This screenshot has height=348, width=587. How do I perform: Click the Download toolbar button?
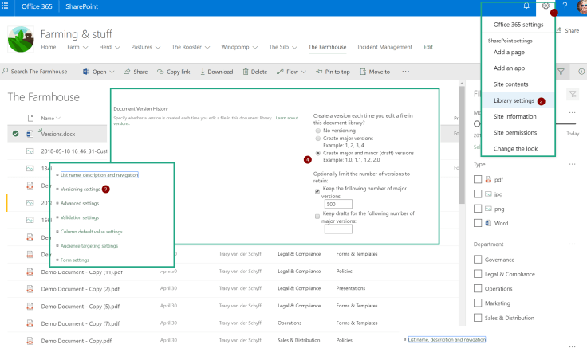pos(215,72)
